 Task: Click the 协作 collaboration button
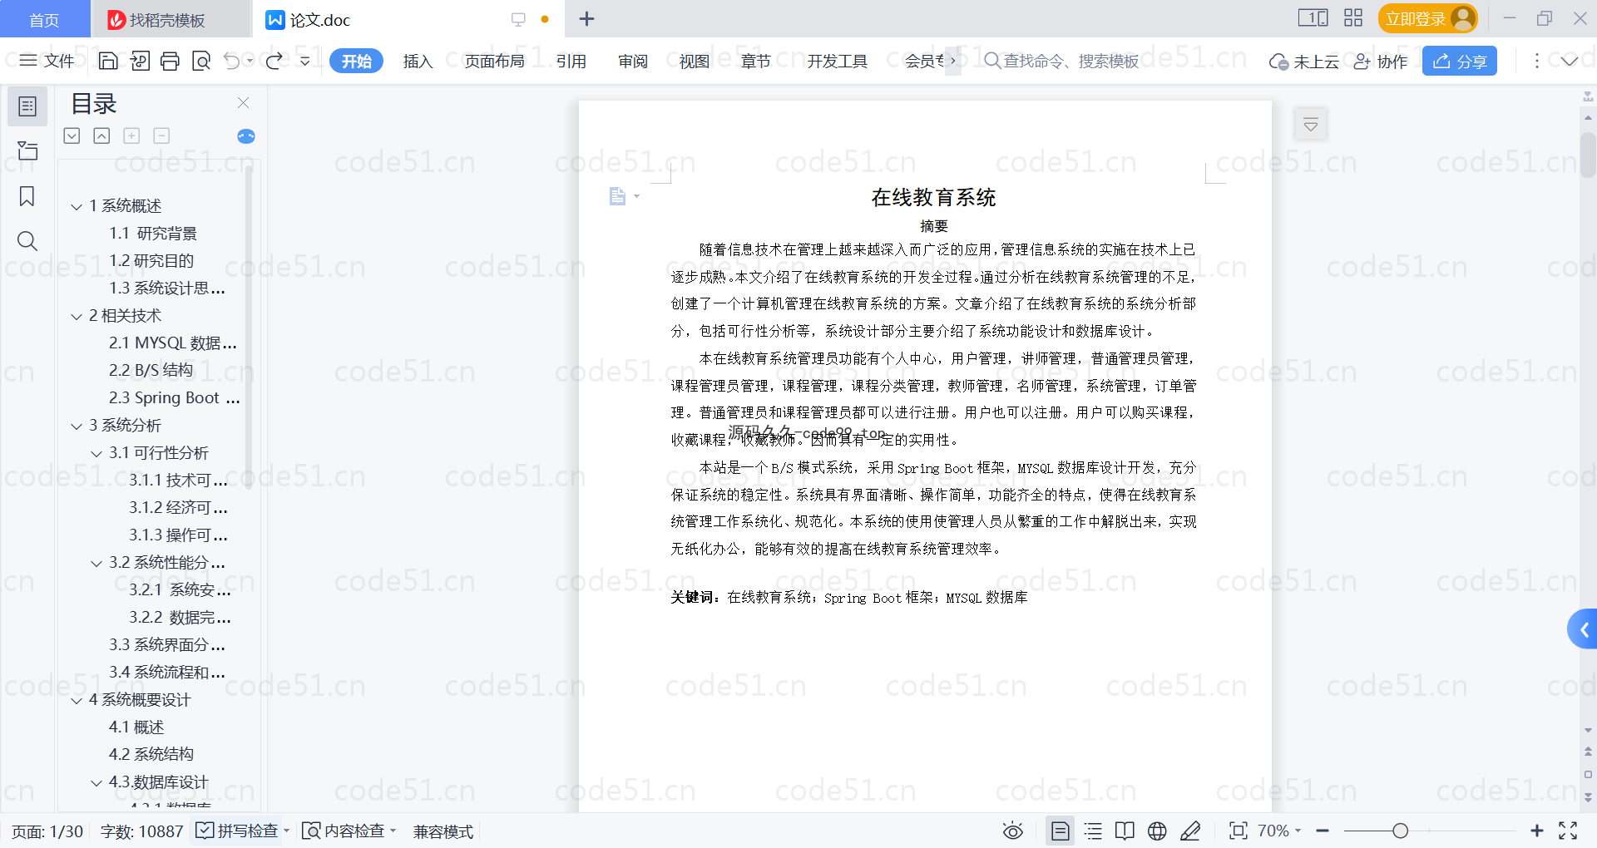point(1381,61)
